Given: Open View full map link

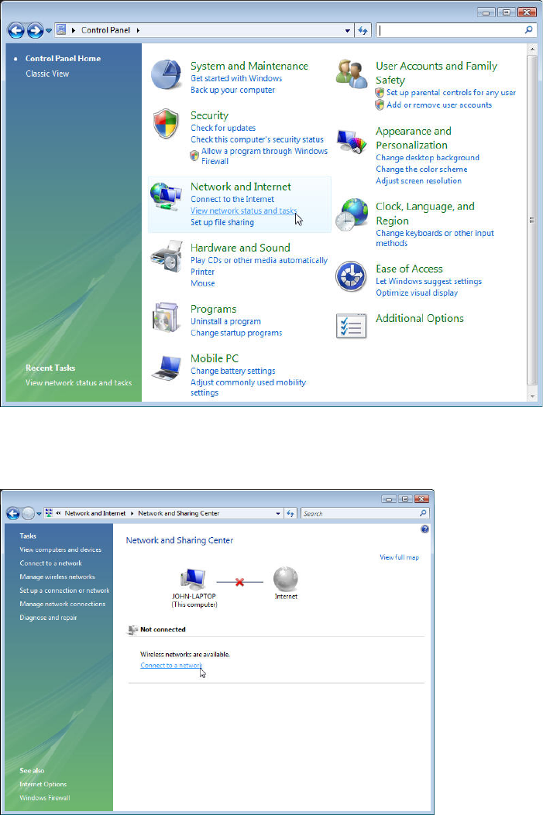Looking at the screenshot, I should tap(399, 557).
